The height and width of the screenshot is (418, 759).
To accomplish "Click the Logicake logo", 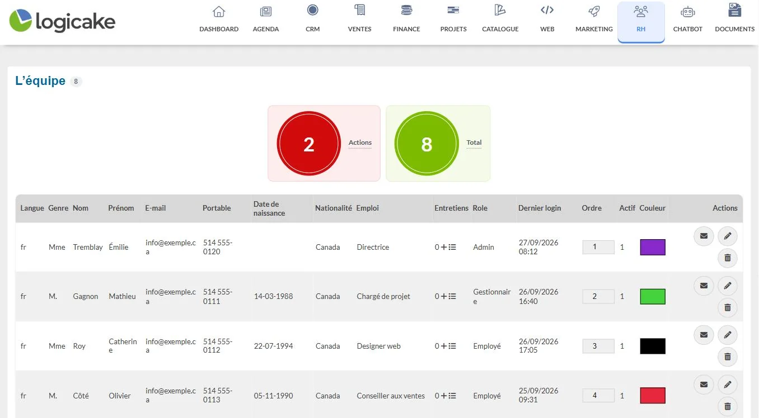I will click(x=62, y=21).
